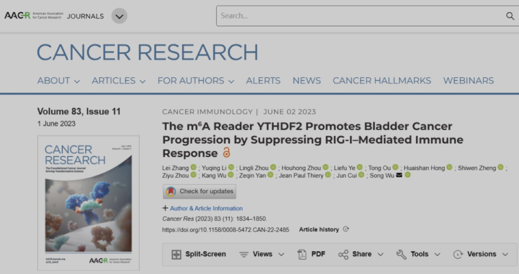Click the article title heading

point(313,140)
